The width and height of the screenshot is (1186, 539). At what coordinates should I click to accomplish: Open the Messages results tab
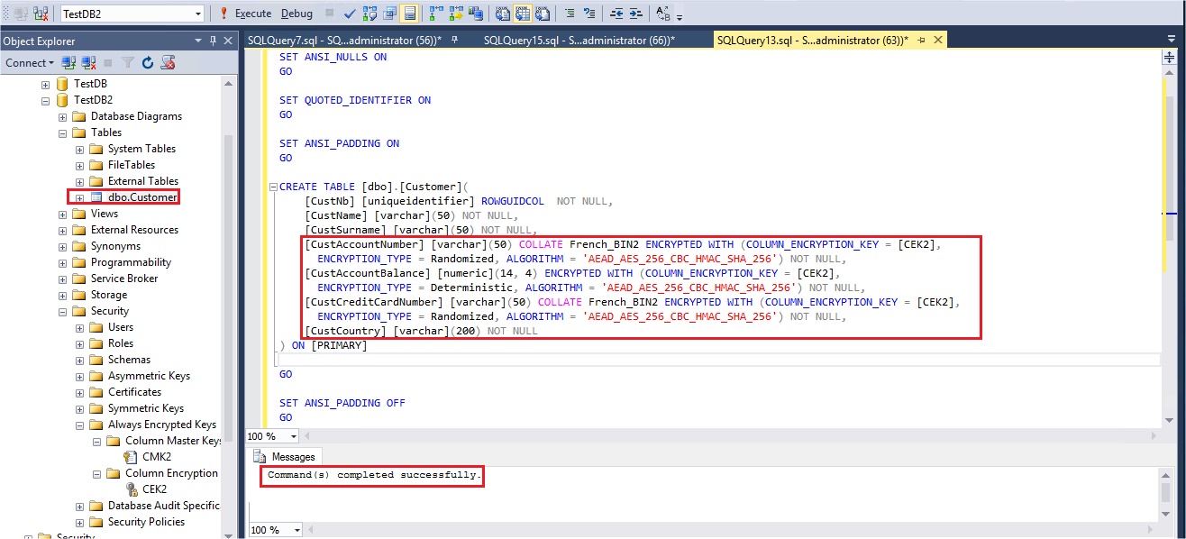[x=285, y=457]
